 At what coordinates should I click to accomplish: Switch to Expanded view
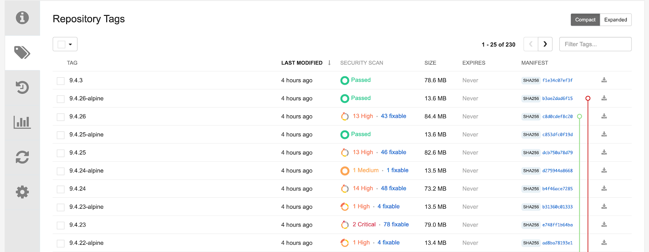coord(615,19)
